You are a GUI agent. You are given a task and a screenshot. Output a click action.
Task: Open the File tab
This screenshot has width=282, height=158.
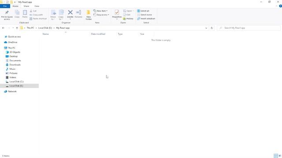(5, 6)
